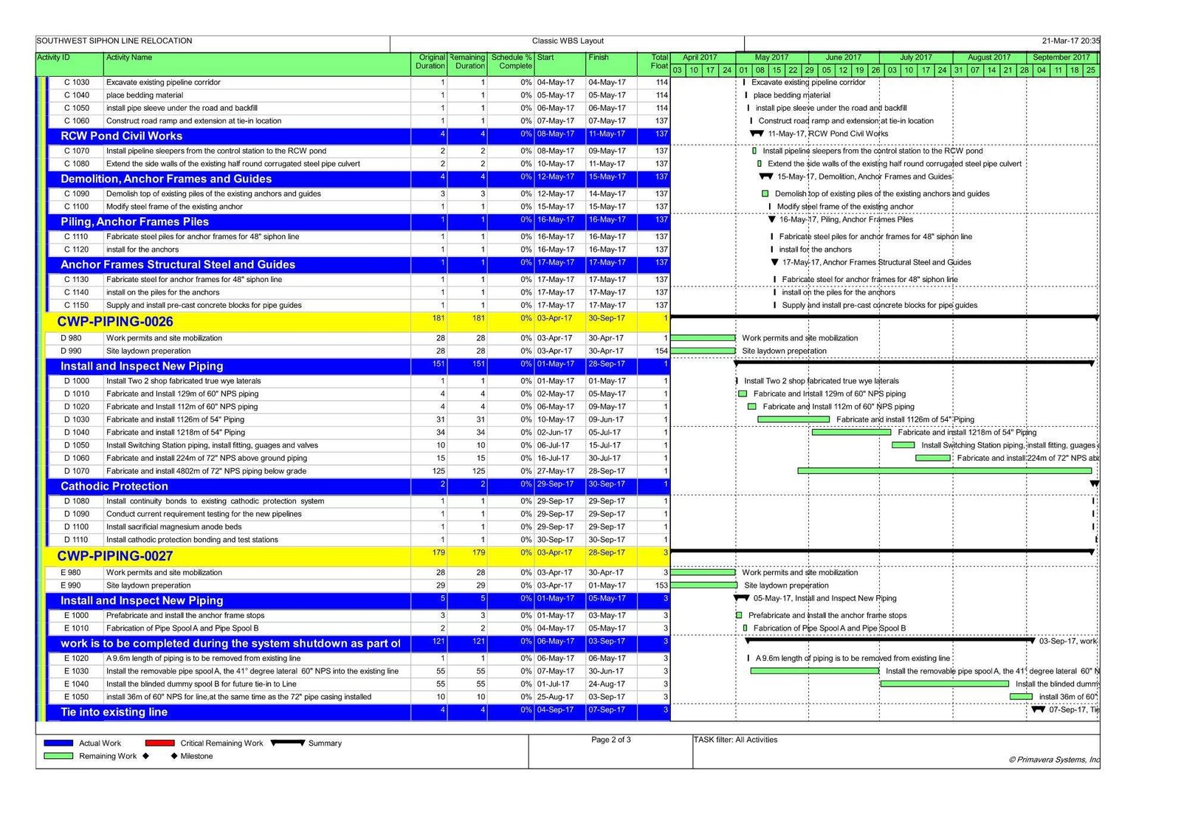
Task: Select the Gantt bar for activity E 1030
Action: pyautogui.click(x=814, y=671)
